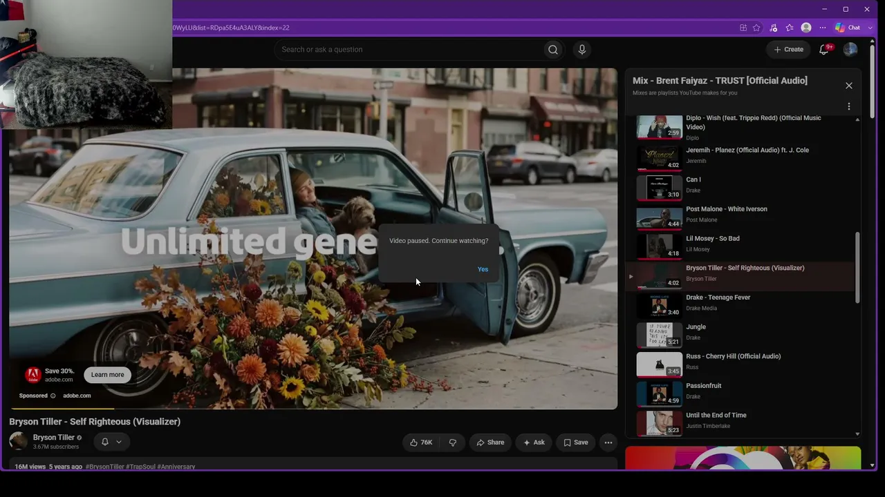Click the YouTube search magnifier icon

tap(552, 50)
